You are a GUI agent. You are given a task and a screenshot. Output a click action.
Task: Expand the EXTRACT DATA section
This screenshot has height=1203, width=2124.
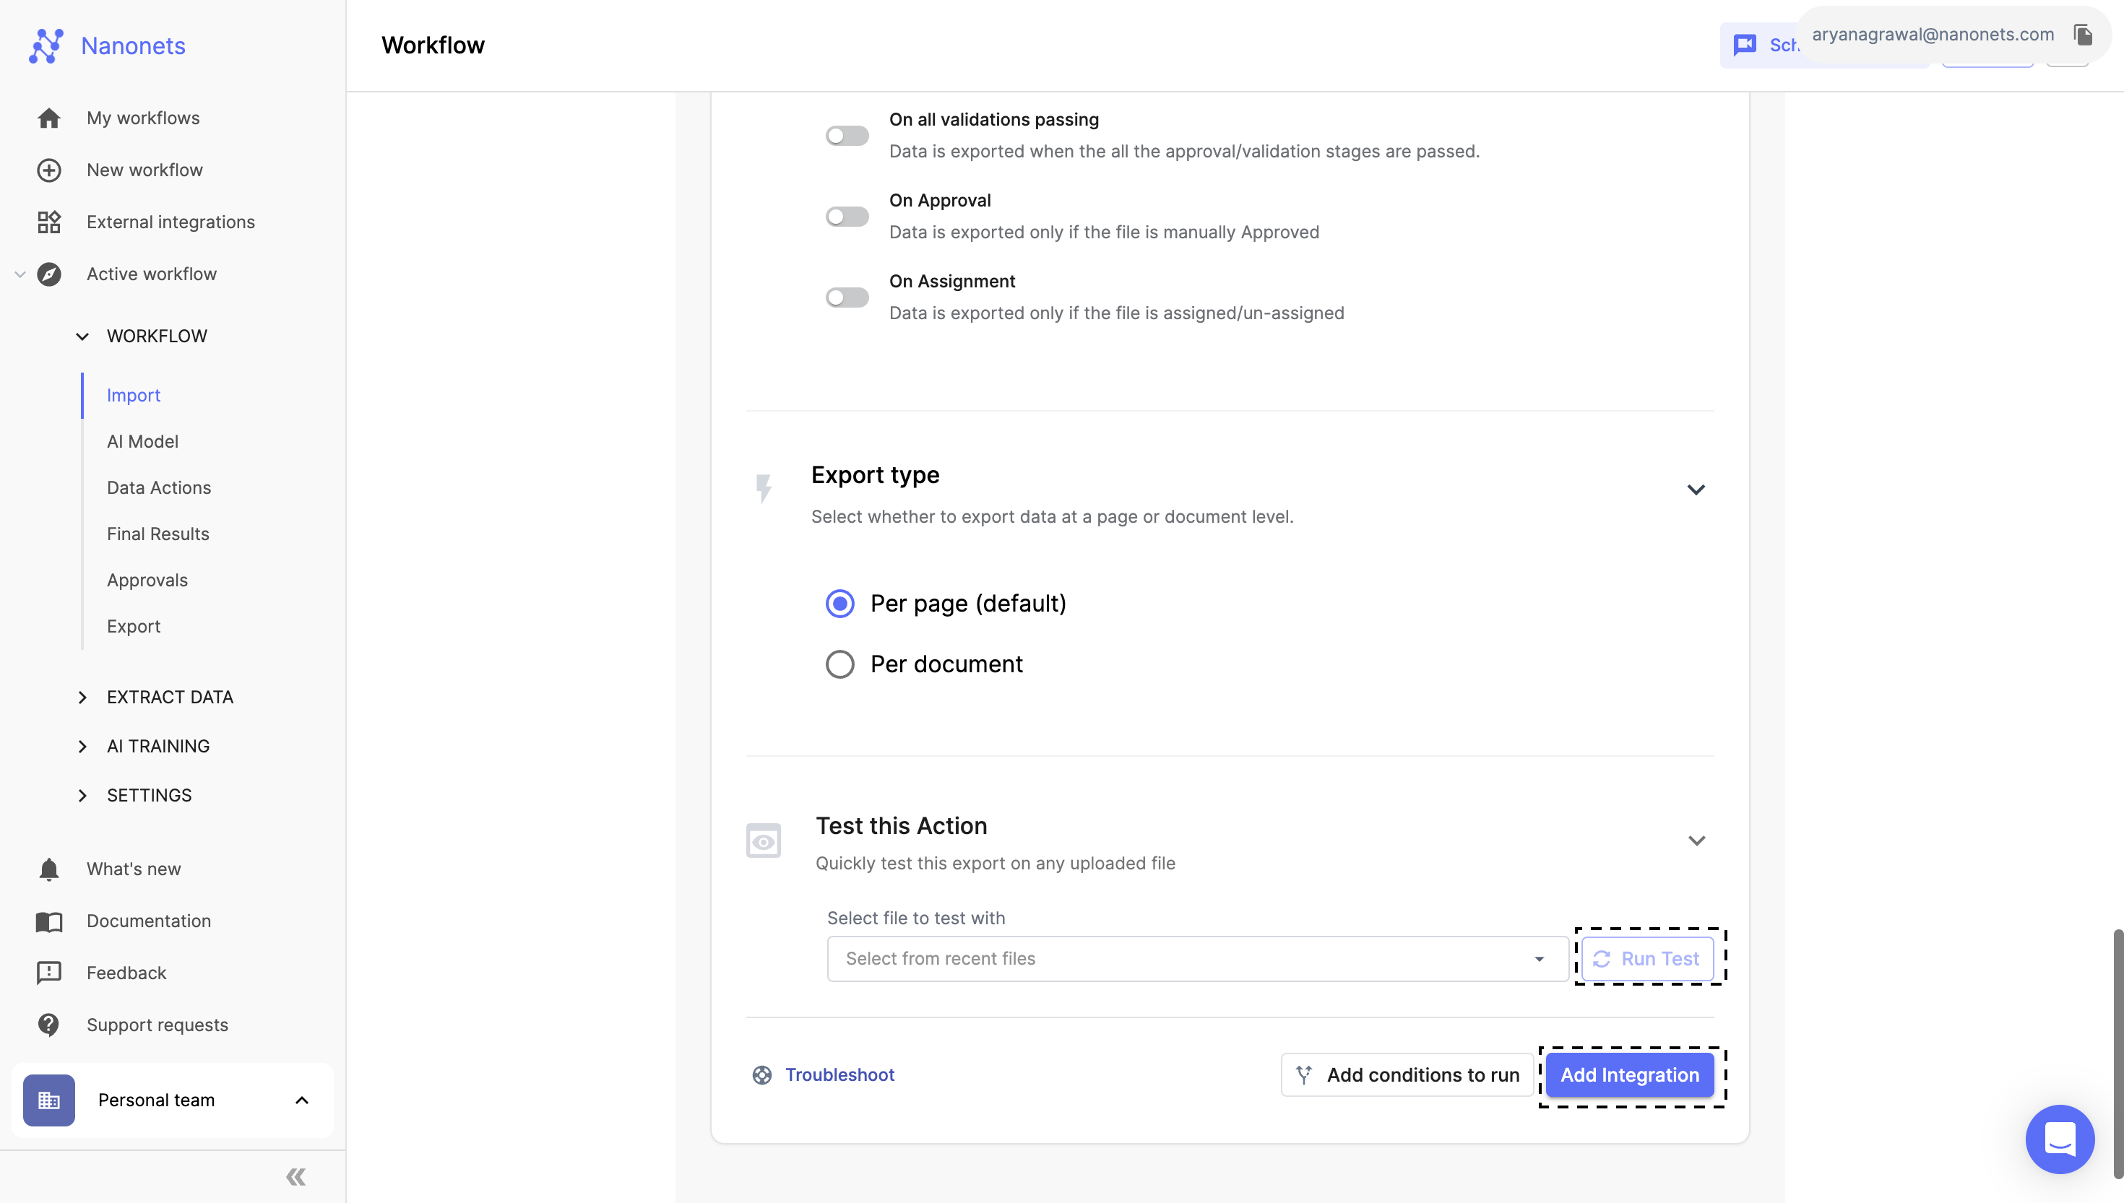[82, 698]
